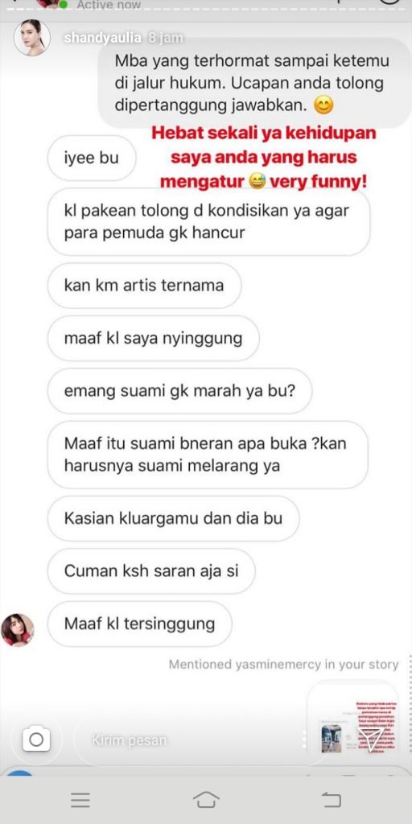Select "Kasian kluargamu dan dia bu" bubble
Viewport: 412px width, 824px height.
coord(174,518)
